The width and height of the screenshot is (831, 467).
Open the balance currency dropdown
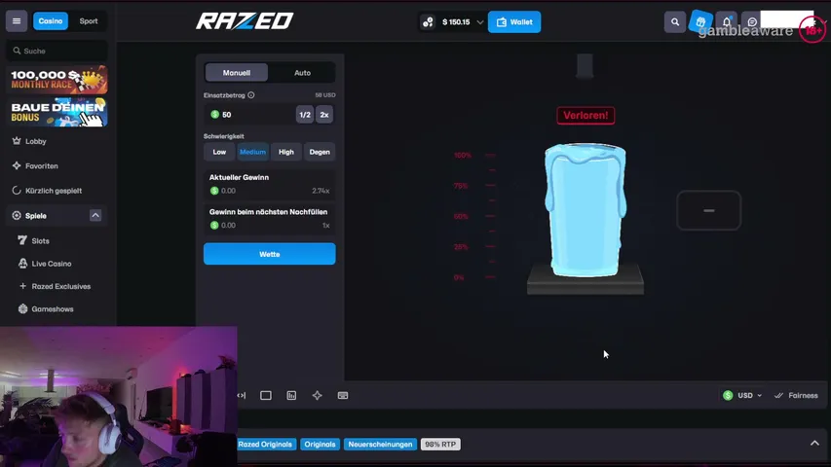(x=479, y=22)
